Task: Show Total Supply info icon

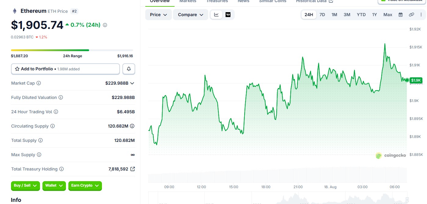Action: pyautogui.click(x=40, y=140)
